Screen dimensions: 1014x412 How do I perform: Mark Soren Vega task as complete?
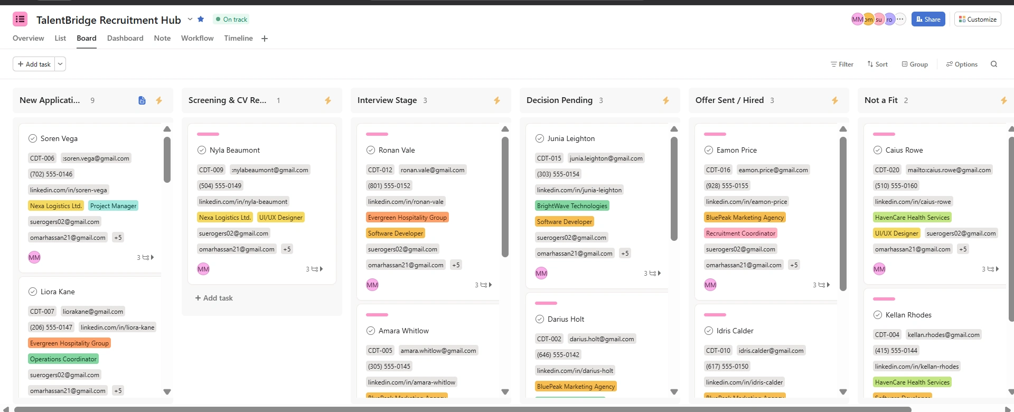click(x=33, y=138)
